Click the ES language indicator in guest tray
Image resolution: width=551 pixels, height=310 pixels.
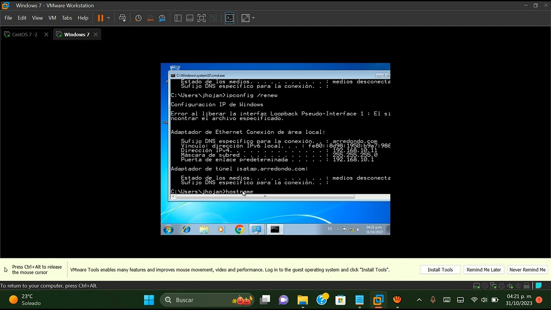coord(330,229)
